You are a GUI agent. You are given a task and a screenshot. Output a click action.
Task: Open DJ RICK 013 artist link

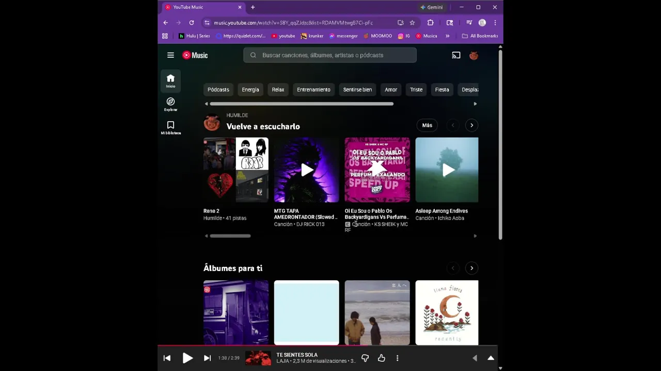point(310,224)
